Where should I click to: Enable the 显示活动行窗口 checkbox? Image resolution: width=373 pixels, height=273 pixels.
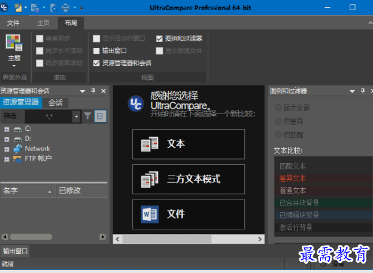(x=96, y=38)
